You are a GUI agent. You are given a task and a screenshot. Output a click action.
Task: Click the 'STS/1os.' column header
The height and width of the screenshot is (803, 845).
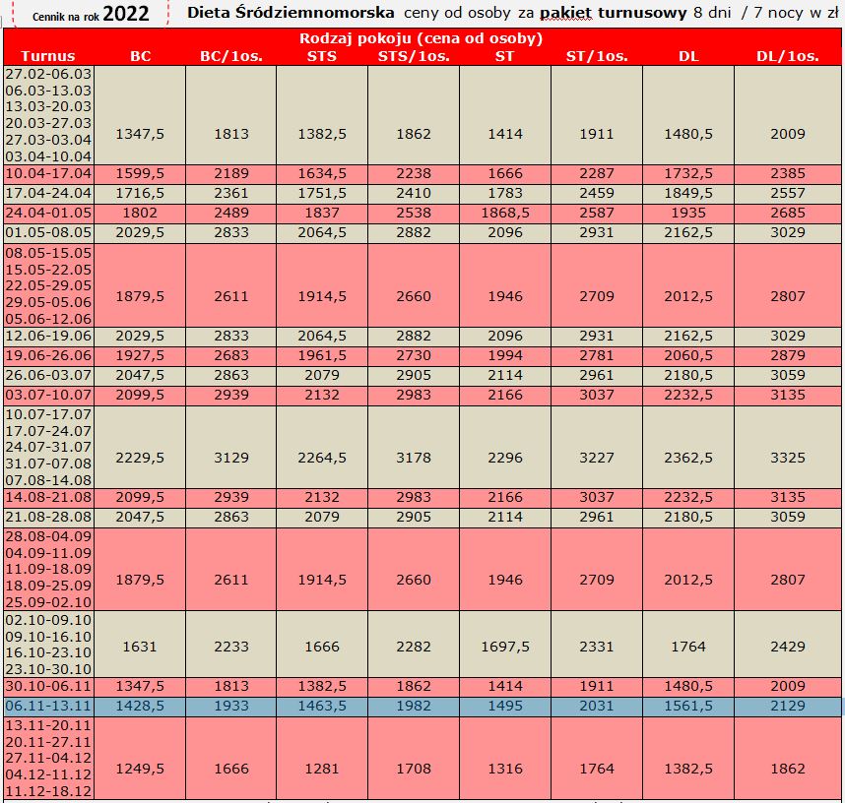(414, 56)
